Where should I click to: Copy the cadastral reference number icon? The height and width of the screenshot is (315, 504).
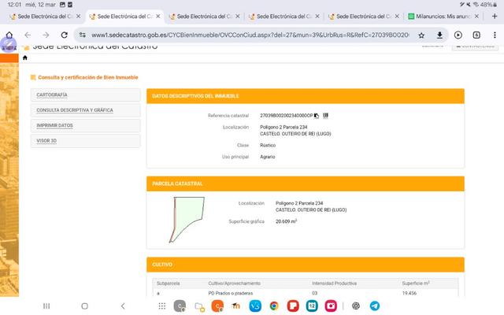click(317, 116)
